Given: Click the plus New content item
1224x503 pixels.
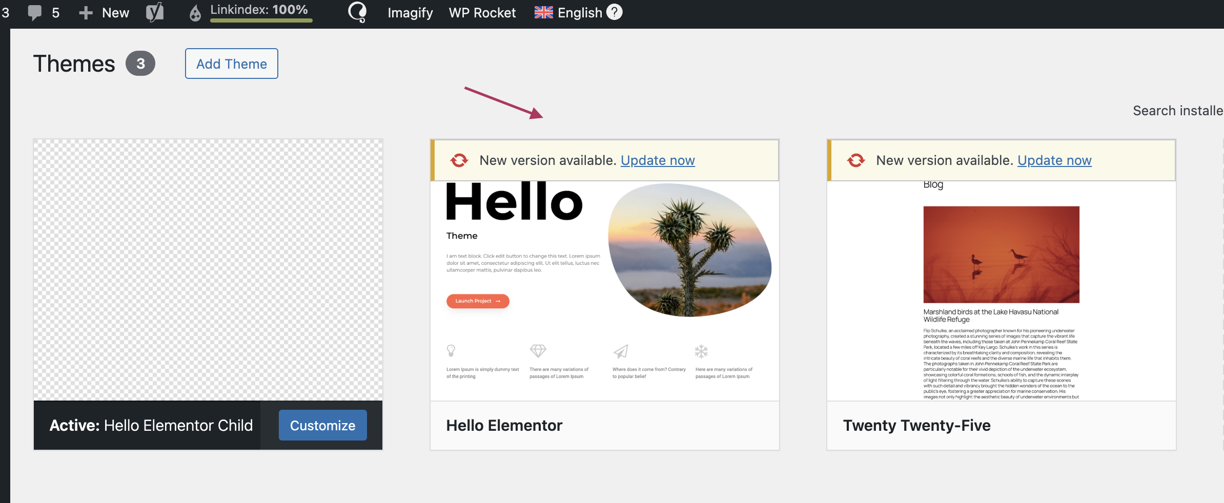Looking at the screenshot, I should (x=104, y=13).
